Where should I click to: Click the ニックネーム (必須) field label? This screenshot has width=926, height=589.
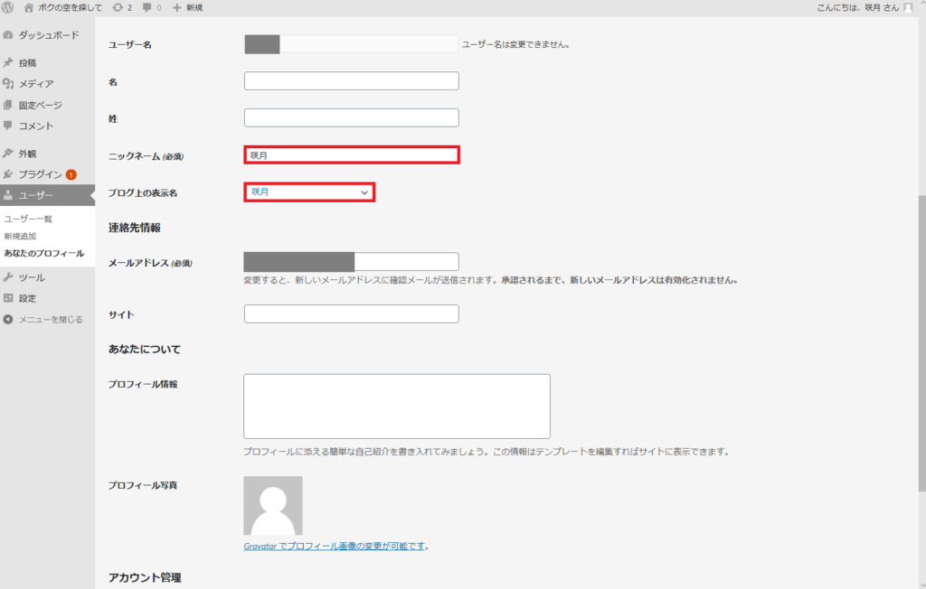point(146,156)
